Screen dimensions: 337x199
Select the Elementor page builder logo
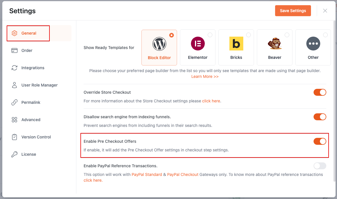click(198, 43)
